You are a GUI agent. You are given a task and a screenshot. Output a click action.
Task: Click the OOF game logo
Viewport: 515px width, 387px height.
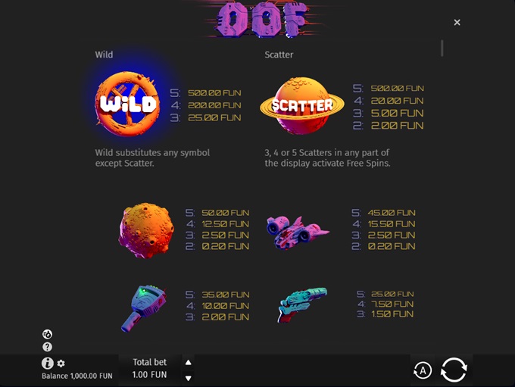(x=260, y=19)
